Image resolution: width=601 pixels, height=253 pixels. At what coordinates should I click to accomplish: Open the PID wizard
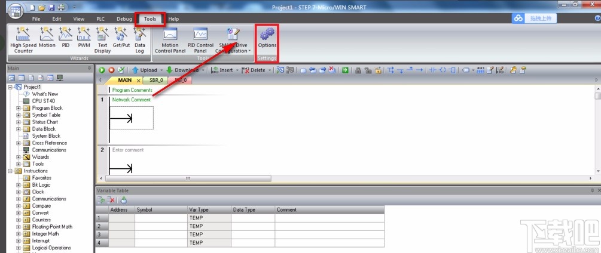66,38
